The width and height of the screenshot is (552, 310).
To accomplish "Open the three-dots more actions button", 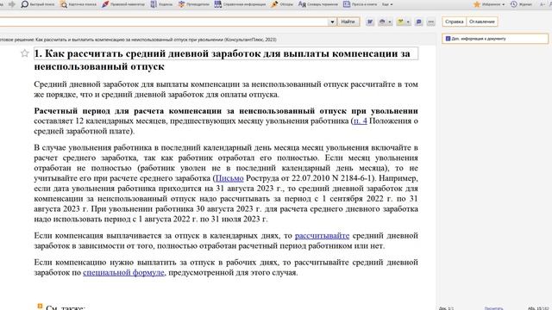I will click(x=431, y=22).
